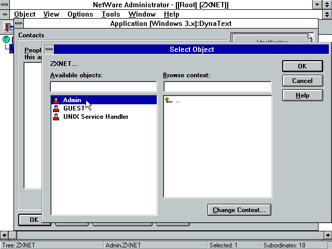Click the horizontal scrollbar right arrow

coord(328,235)
